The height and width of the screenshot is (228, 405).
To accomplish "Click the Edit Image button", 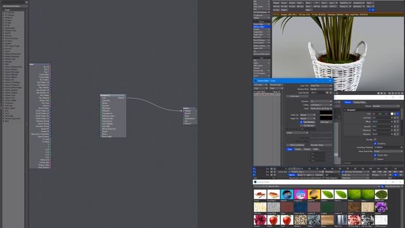I will point(326,122).
